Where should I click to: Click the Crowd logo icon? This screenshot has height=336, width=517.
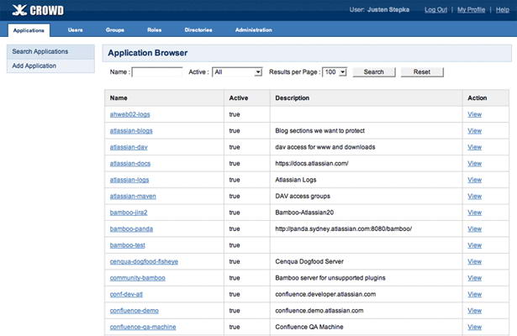click(14, 10)
